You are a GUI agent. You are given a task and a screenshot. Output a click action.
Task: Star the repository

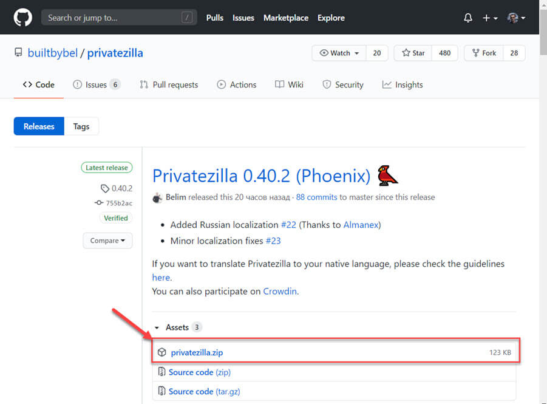[413, 53]
